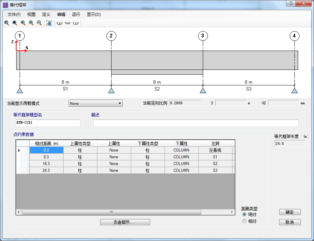This screenshot has width=314, height=241.
Task: Click the 左悬挑 cell in first row
Action: pos(215,150)
